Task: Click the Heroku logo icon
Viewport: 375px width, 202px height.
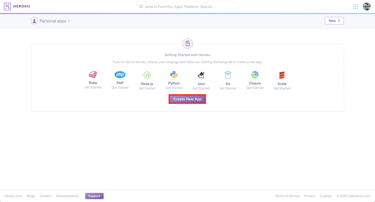Action: click(x=7, y=7)
